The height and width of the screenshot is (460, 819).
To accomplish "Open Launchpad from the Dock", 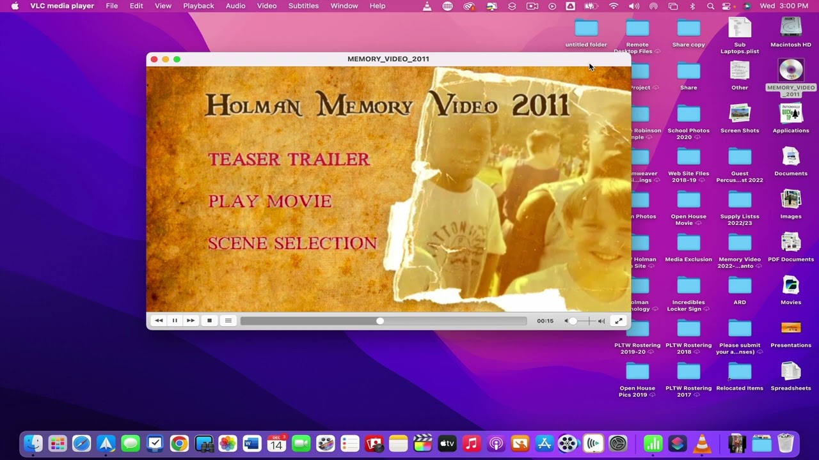I will tap(58, 443).
